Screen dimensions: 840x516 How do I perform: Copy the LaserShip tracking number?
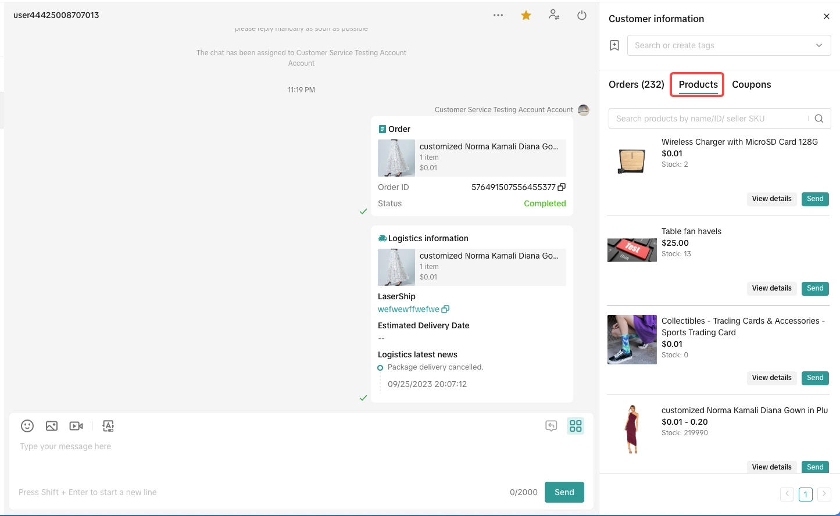[x=445, y=309]
